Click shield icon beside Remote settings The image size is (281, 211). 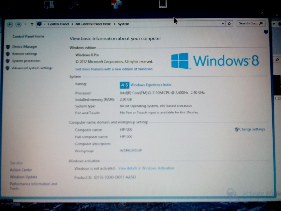click(7, 54)
